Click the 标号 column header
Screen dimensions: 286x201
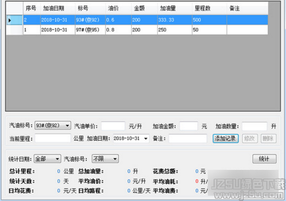[x=90, y=8]
